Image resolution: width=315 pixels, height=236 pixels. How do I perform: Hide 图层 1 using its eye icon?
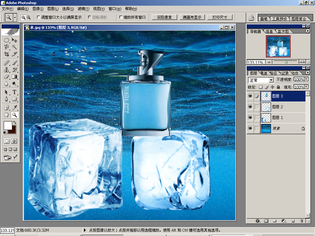click(250, 117)
